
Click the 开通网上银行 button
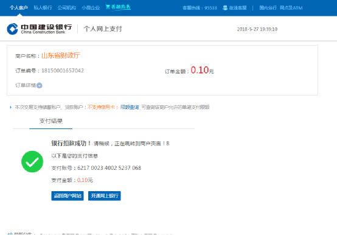tap(105, 196)
